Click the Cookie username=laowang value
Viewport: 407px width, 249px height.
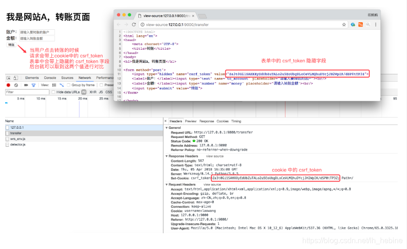200,211
